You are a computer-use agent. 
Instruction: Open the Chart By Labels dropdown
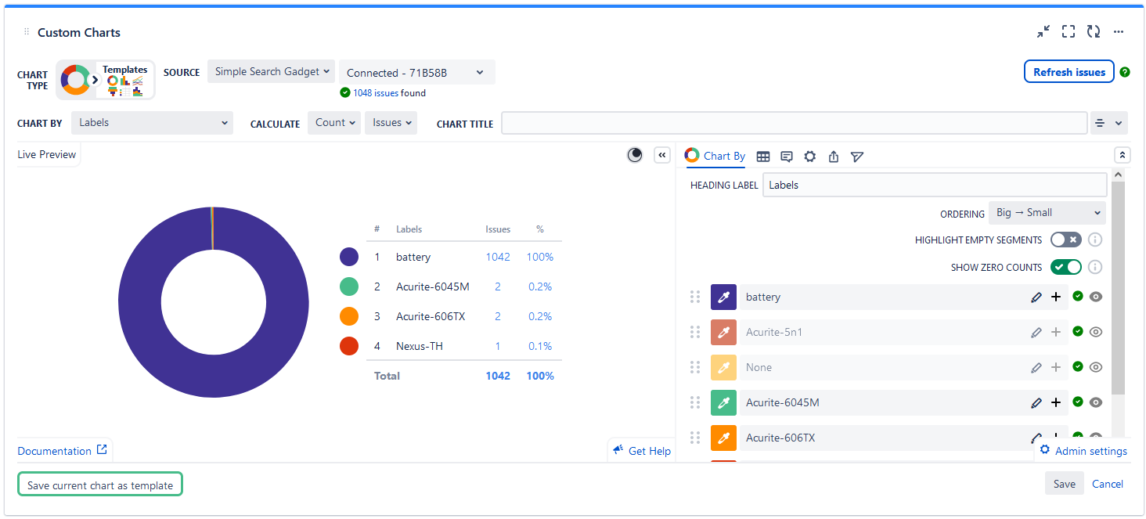point(153,123)
